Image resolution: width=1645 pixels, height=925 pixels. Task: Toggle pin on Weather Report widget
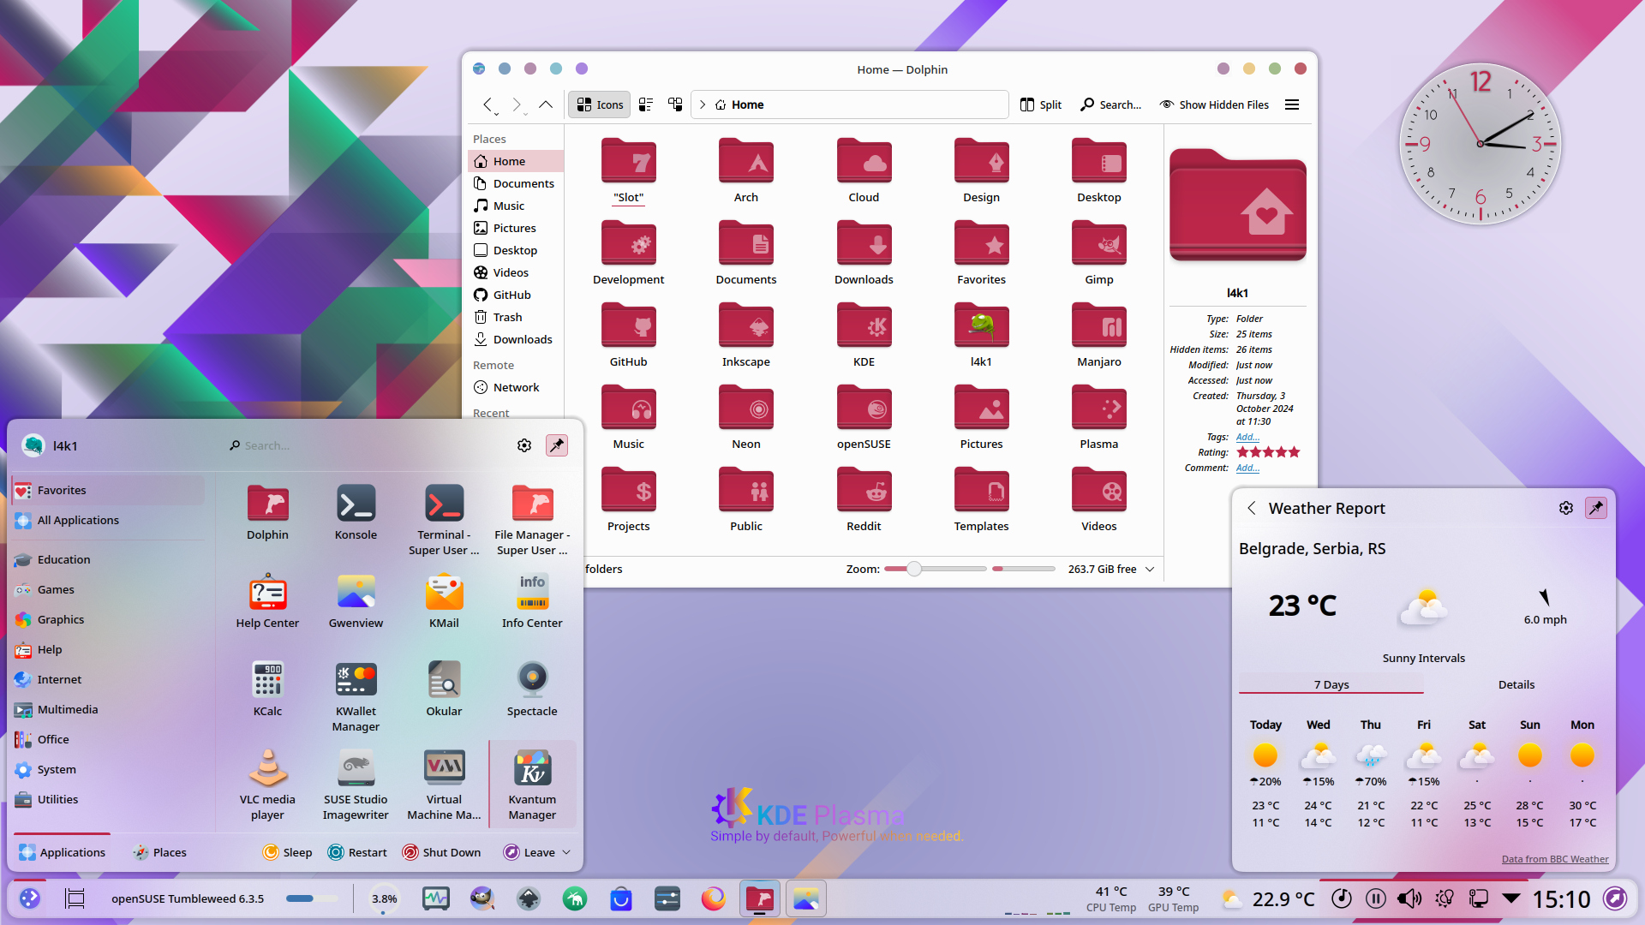1596,508
